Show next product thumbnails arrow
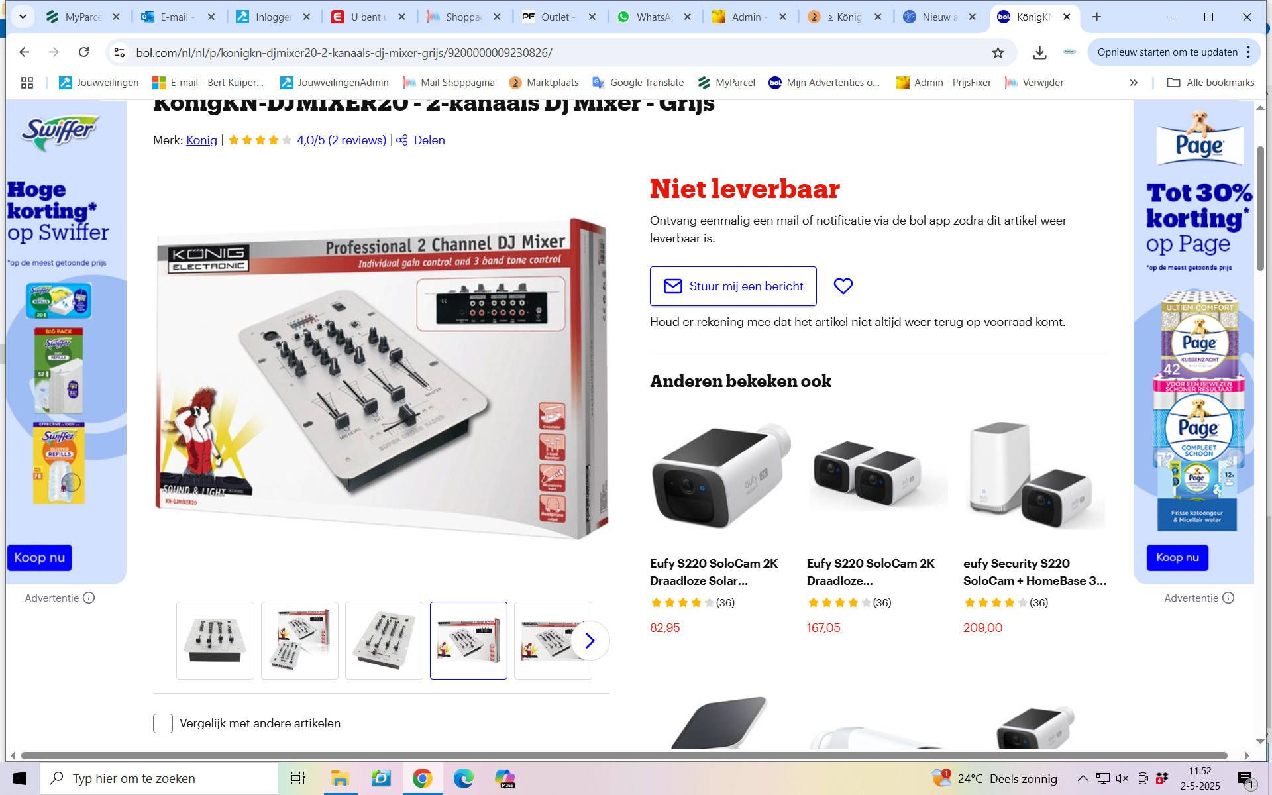Viewport: 1272px width, 795px height. tap(589, 641)
